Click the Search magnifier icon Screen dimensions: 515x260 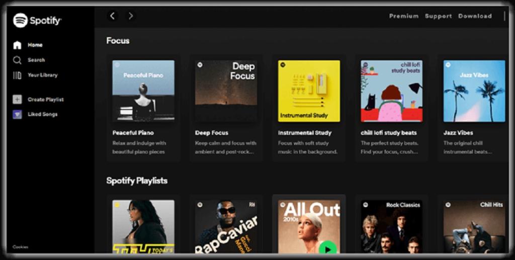[x=17, y=60]
